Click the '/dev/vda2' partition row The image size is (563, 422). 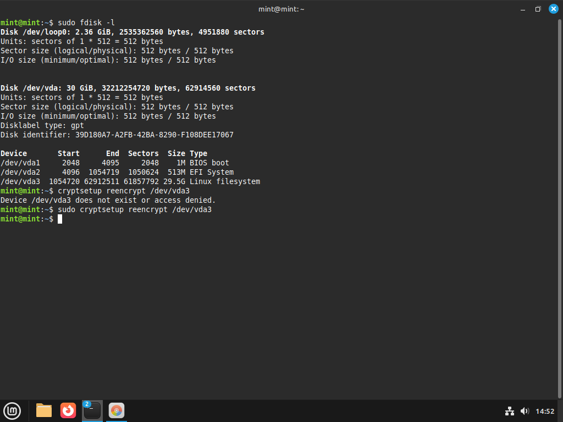117,172
